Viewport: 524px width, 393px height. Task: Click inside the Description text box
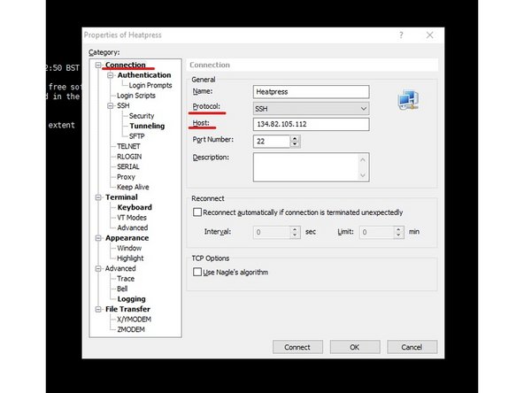pos(305,167)
